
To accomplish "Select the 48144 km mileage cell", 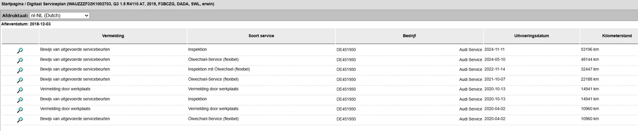I will pyautogui.click(x=590, y=59).
